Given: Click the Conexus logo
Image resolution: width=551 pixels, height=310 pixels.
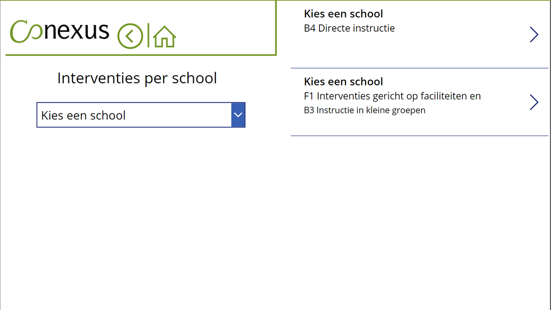Looking at the screenshot, I should pyautogui.click(x=60, y=32).
